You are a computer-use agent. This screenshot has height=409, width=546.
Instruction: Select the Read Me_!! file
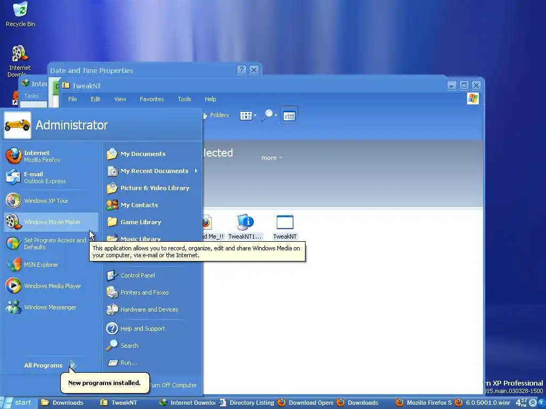[213, 227]
